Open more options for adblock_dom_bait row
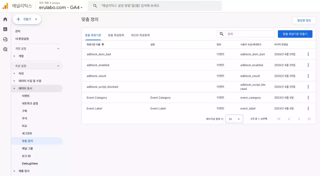Screen dimensions: 320x176 click(308, 54)
